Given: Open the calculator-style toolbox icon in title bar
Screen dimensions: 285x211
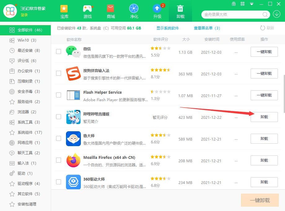Looking at the screenshot, I should coord(234,4).
